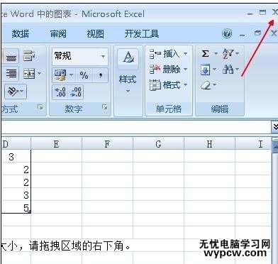This screenshot has width=278, height=264.
Task: Open alignment dialog launcher next to 方式
Action: (x=40, y=108)
